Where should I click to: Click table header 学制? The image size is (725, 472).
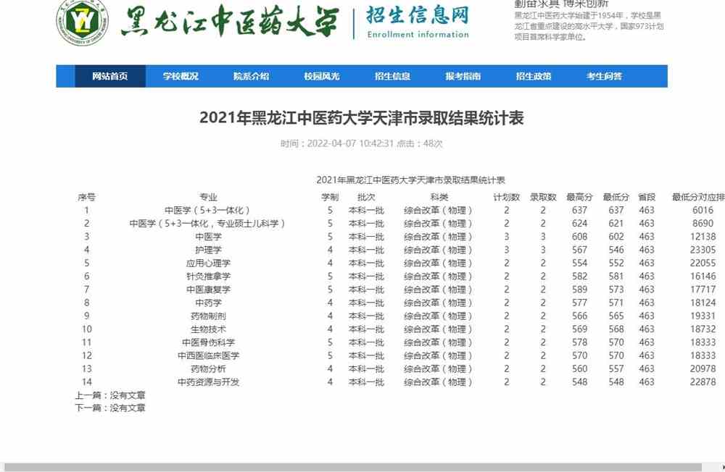tap(330, 197)
